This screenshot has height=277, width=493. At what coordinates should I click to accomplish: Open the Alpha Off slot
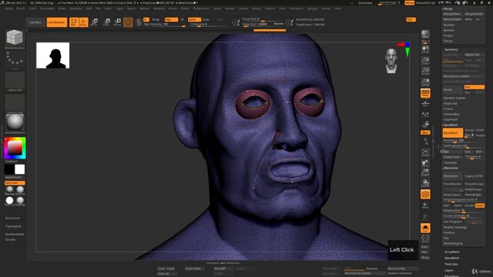click(15, 82)
